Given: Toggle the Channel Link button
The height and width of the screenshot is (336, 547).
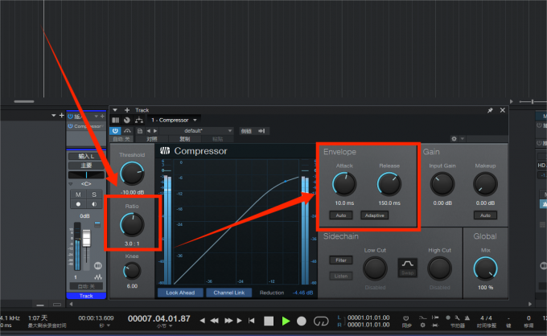Looking at the screenshot, I should 228,293.
